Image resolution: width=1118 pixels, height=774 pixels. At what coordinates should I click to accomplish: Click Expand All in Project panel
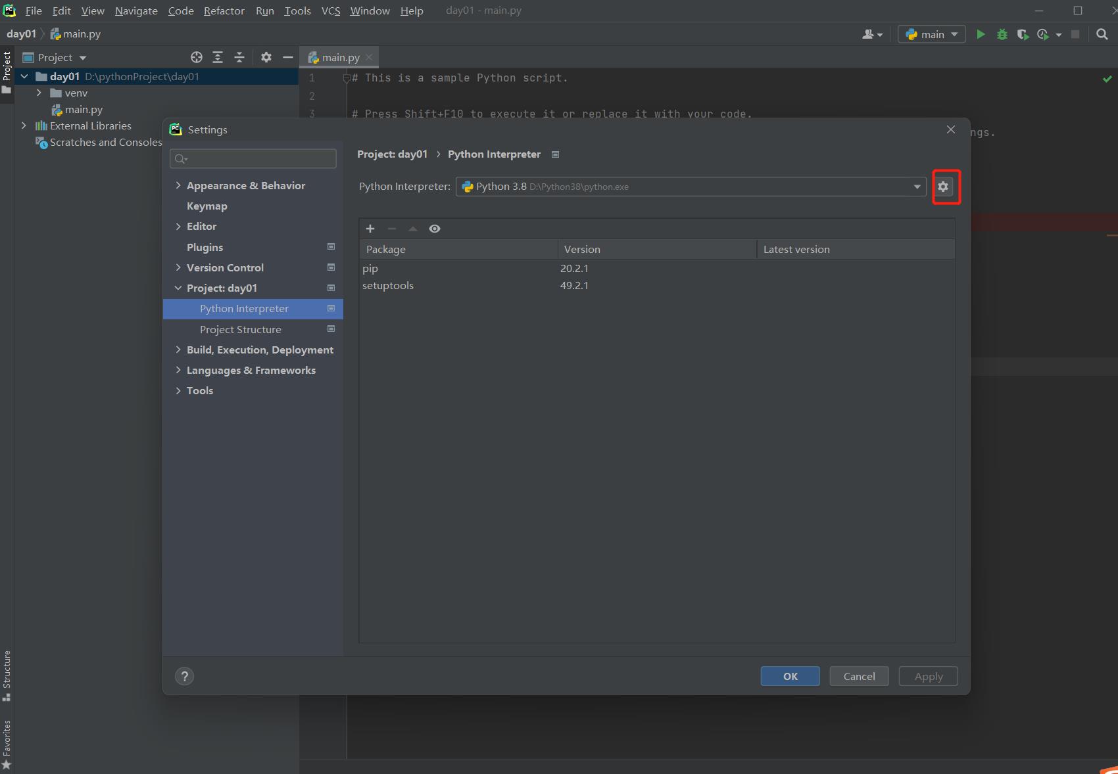pos(218,57)
